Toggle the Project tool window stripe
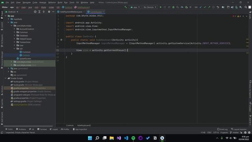 click(2, 15)
